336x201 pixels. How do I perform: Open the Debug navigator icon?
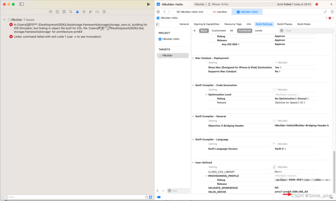click(91, 12)
